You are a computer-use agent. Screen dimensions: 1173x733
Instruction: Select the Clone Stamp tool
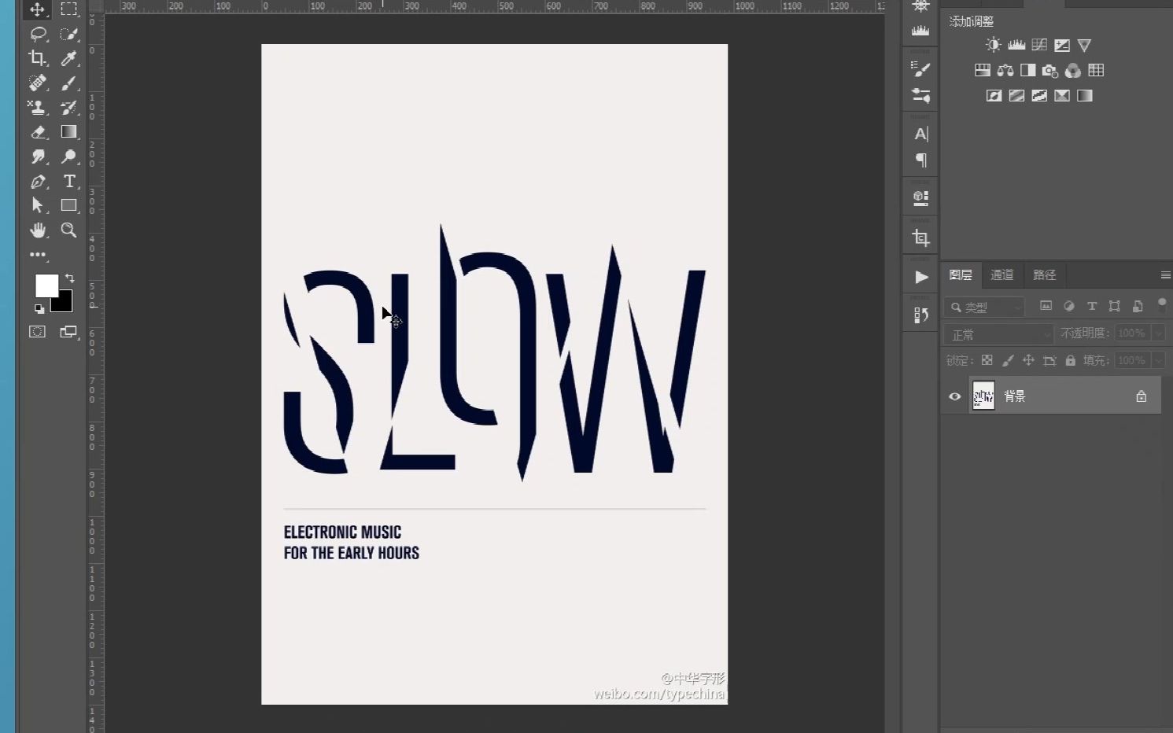coord(37,107)
